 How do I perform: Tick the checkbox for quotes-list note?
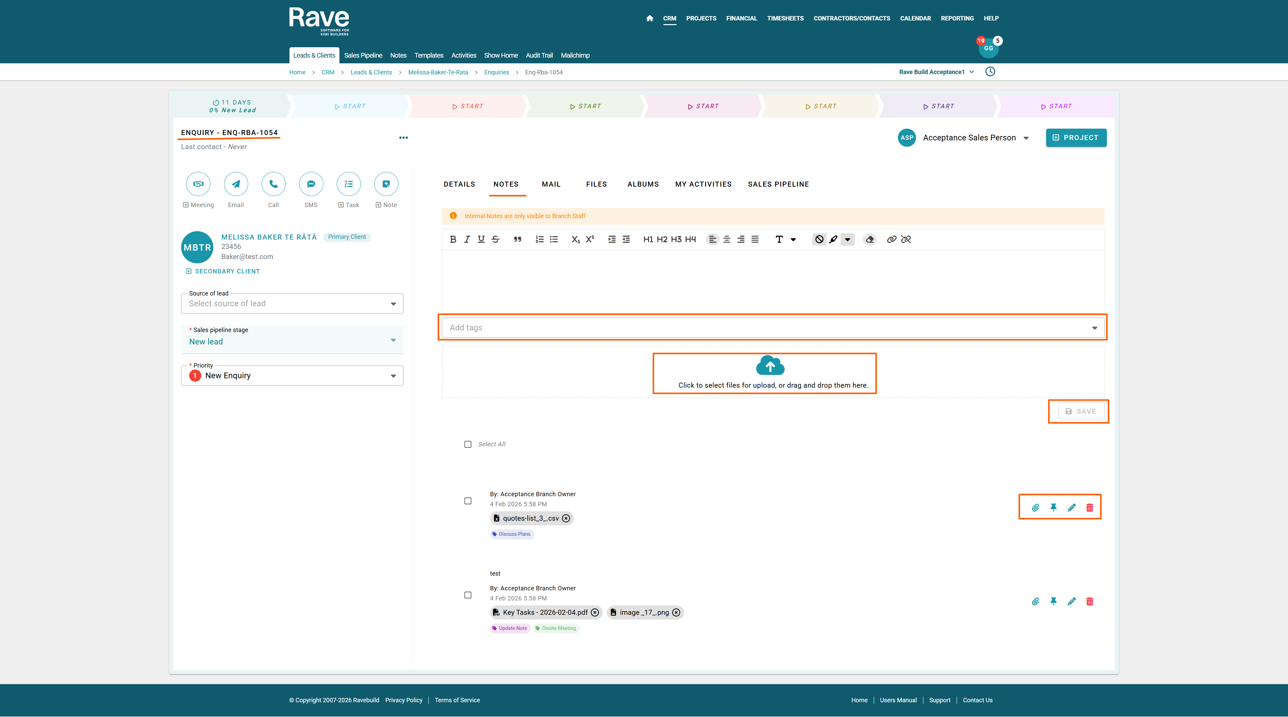468,501
